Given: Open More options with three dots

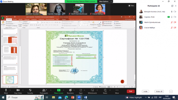Looking at the screenshot, I should coord(117,91).
